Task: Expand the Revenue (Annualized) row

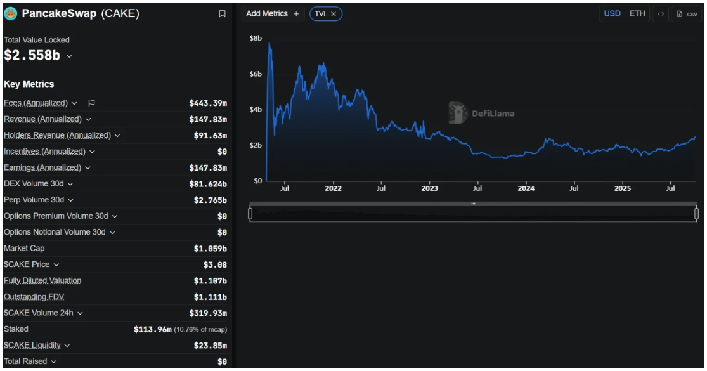Action: [88, 119]
